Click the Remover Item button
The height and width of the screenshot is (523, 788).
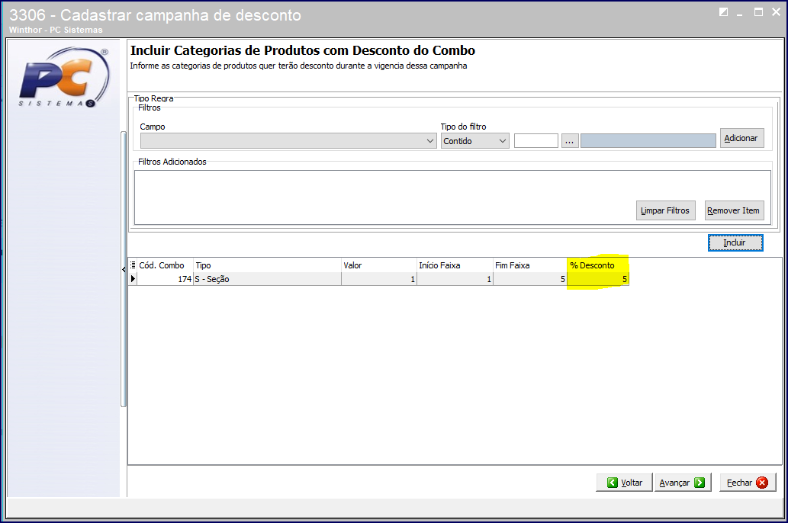734,210
